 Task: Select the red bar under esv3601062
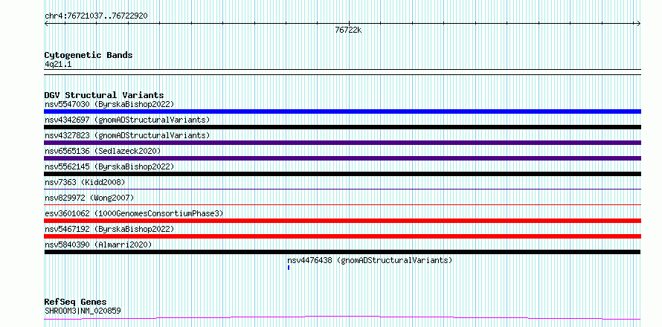(342, 221)
